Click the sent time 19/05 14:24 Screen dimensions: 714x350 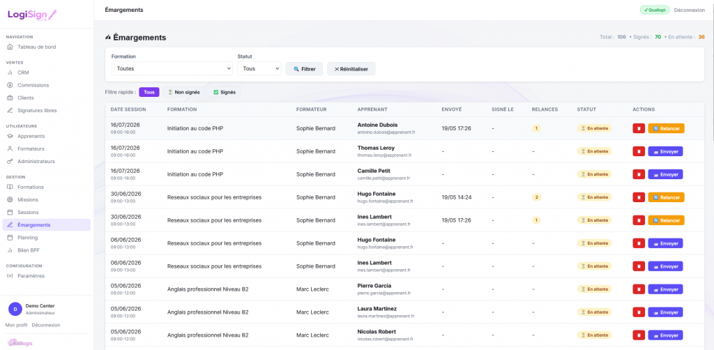click(x=456, y=197)
